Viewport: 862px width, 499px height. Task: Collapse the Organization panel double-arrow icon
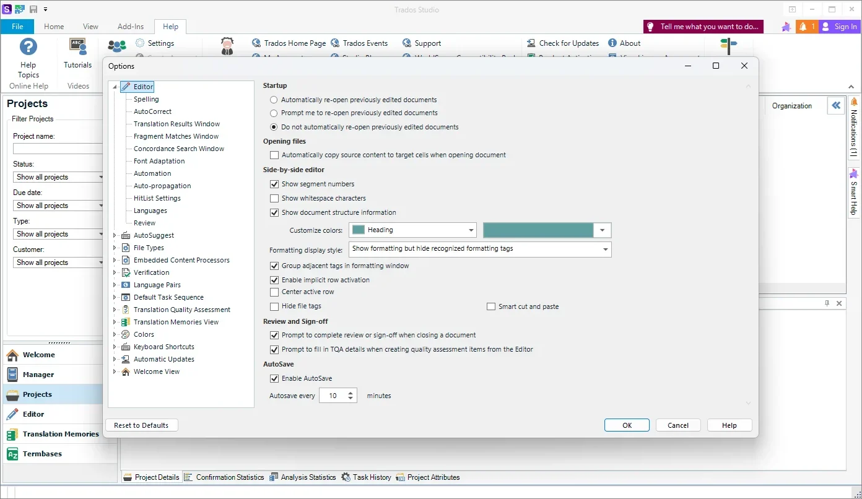click(x=836, y=106)
